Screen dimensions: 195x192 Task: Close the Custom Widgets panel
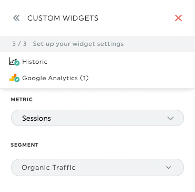(x=178, y=18)
